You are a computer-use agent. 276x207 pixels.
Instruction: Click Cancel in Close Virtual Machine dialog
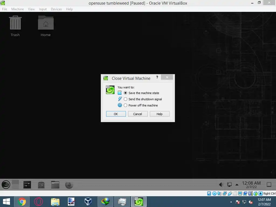[138, 114]
